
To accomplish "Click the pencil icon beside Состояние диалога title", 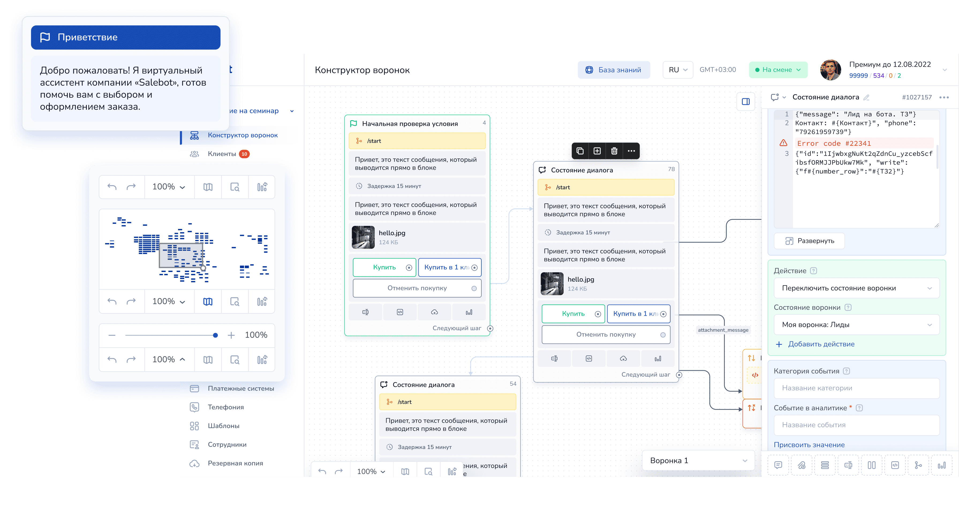I will [866, 97].
